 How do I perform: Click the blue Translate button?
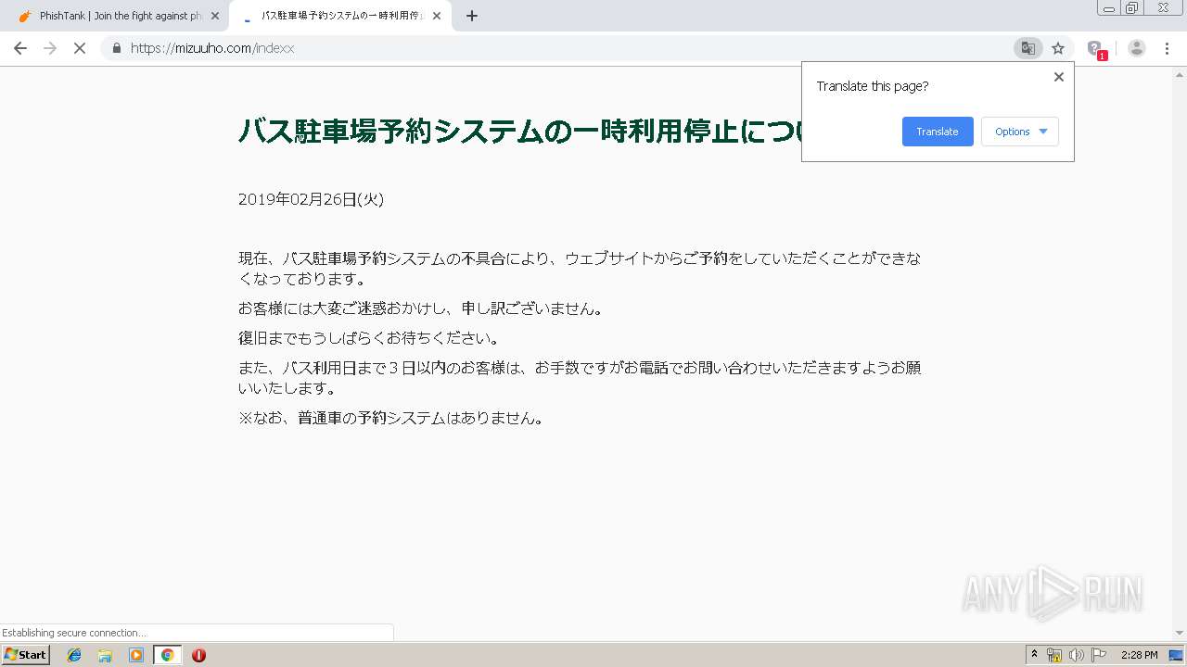(x=938, y=132)
